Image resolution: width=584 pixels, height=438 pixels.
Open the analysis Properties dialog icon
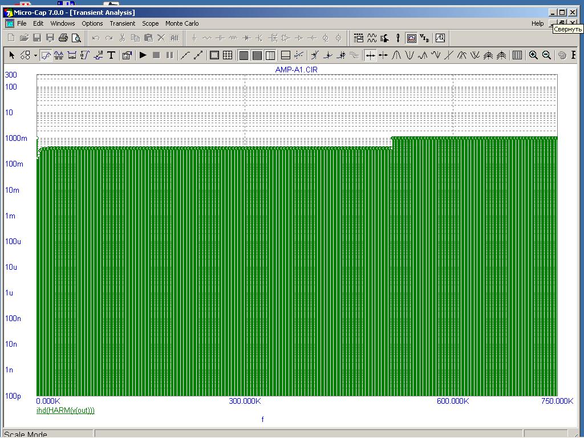(x=127, y=55)
